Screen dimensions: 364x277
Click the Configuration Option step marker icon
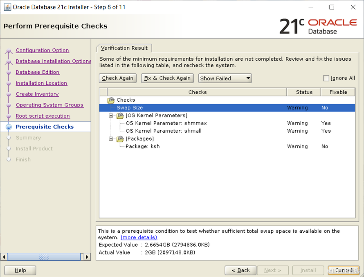click(x=9, y=51)
